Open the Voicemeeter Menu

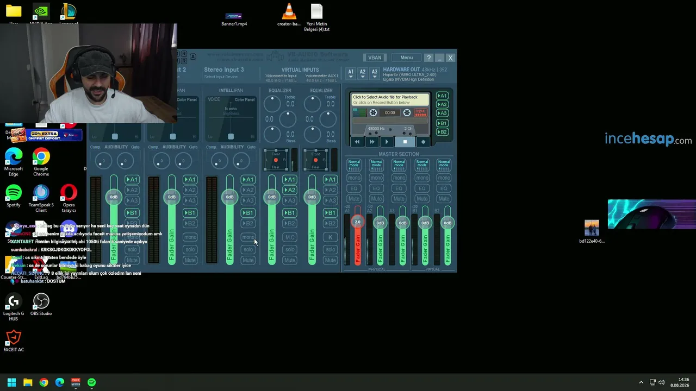tap(407, 58)
